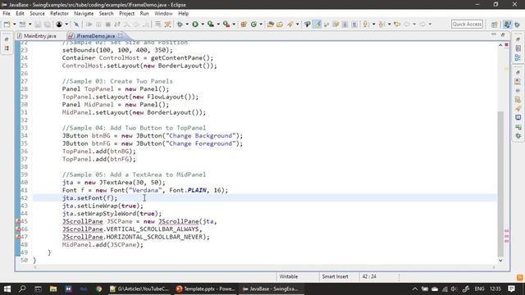
Task: Click the taskbar Search magnifier icon
Action: [22, 288]
